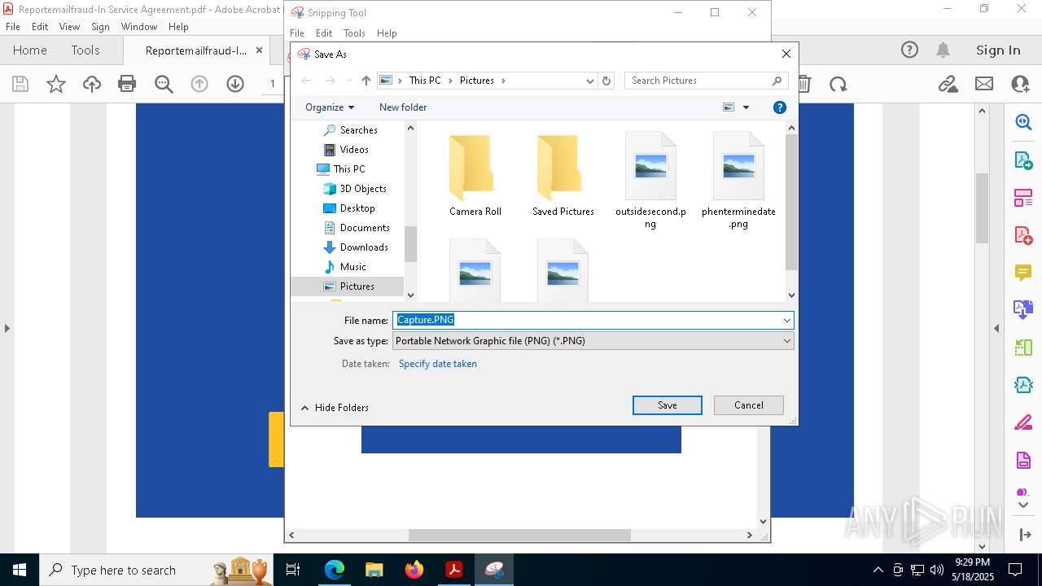The height and width of the screenshot is (586, 1042).
Task: Open Acrobat notifications bell
Action: click(943, 50)
